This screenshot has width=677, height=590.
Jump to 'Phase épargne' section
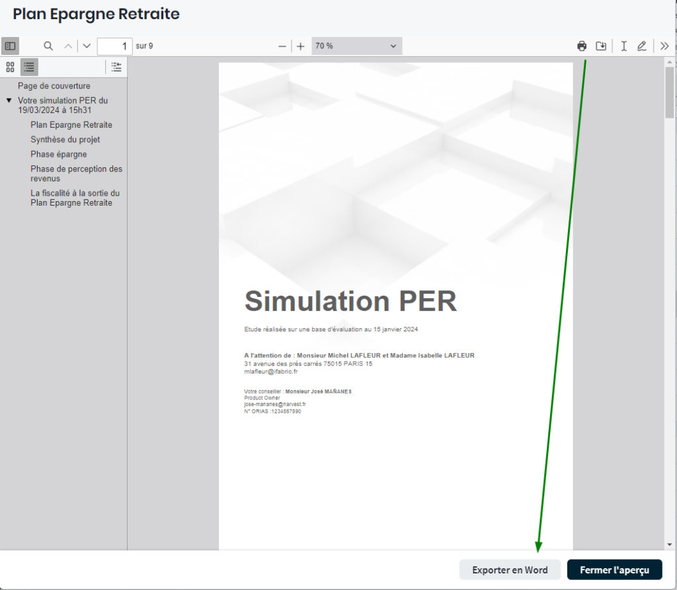click(x=58, y=154)
